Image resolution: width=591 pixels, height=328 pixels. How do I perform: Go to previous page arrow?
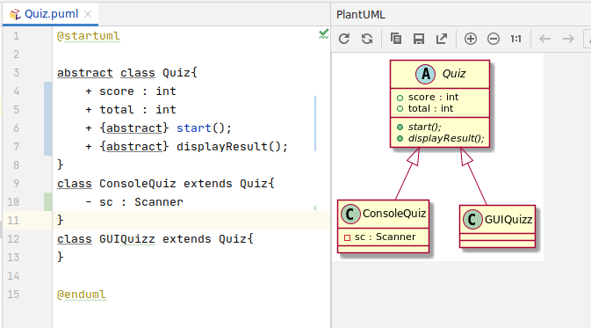click(x=545, y=39)
